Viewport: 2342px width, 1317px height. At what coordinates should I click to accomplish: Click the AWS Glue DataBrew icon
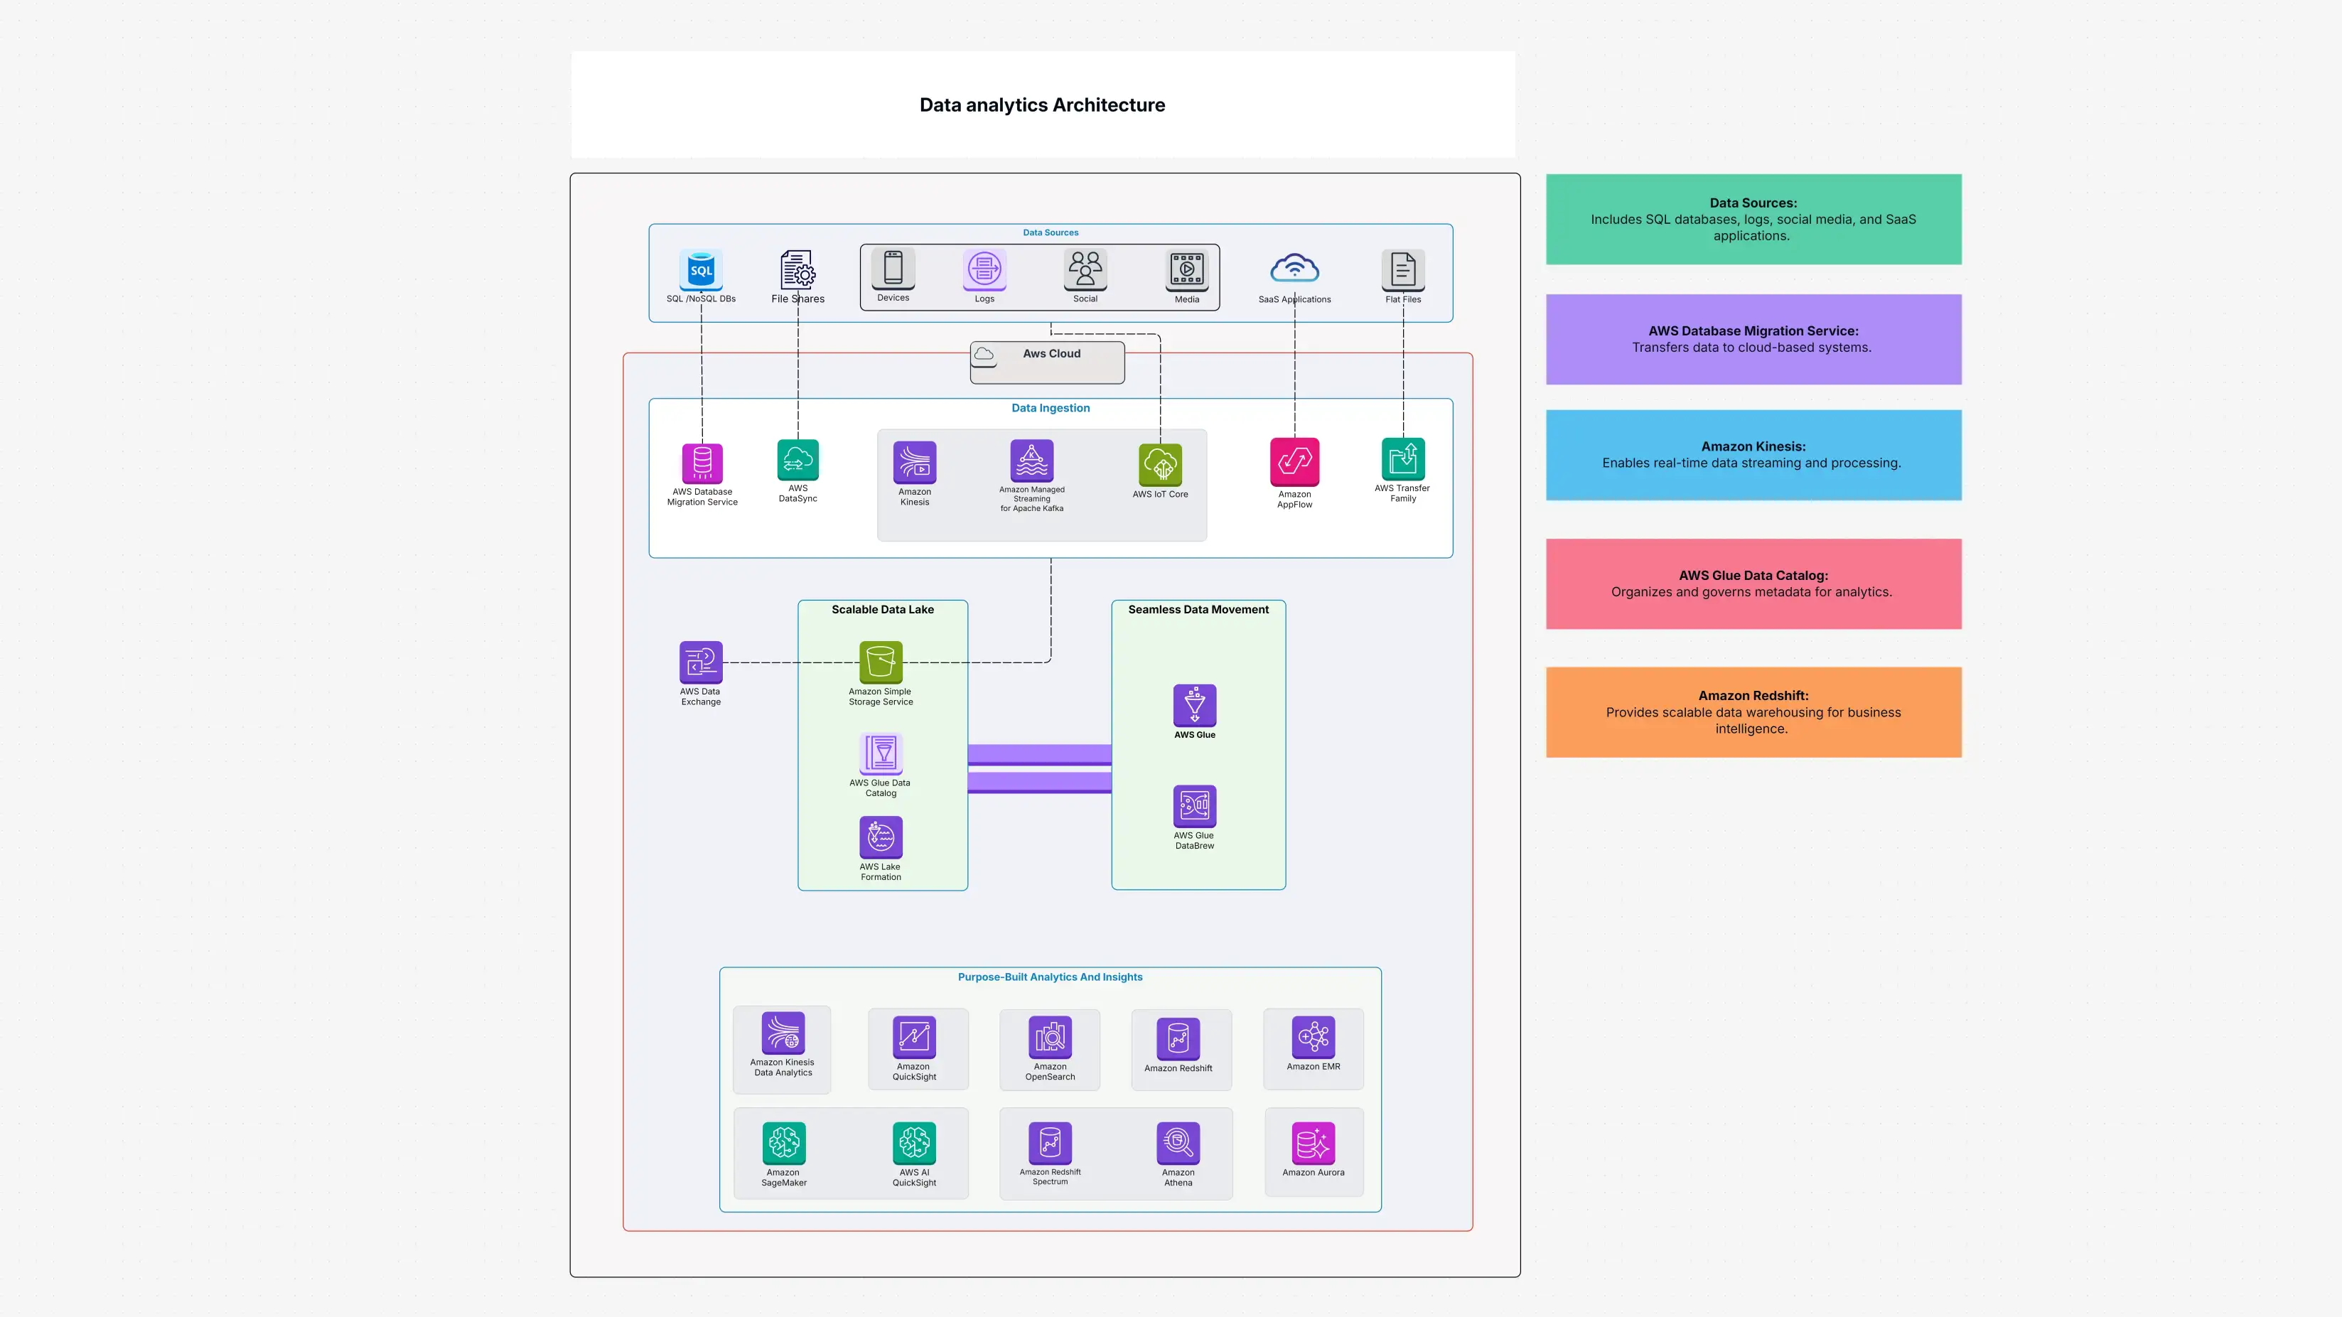click(1195, 806)
